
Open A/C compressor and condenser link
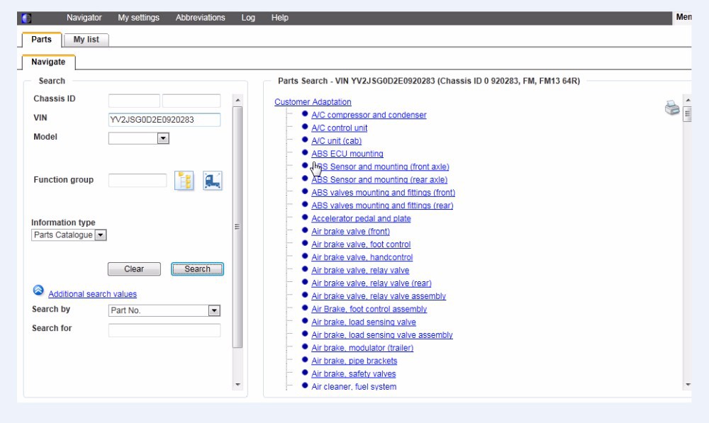point(369,115)
